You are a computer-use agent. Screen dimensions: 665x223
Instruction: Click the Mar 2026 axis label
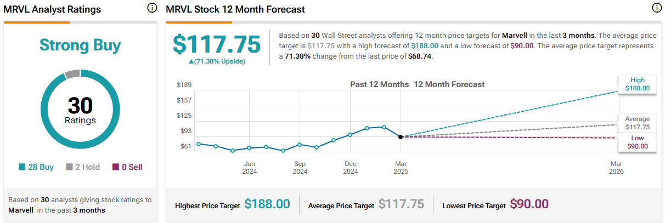pos(616,168)
